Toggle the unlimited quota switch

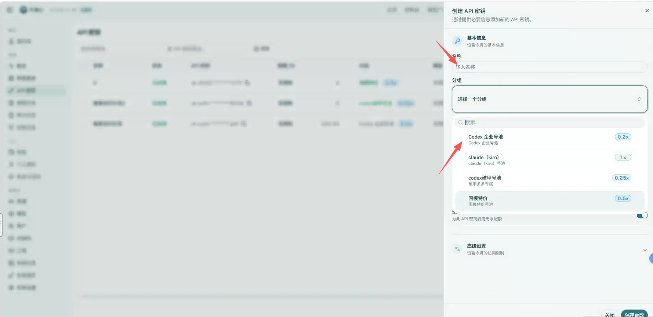(642, 215)
